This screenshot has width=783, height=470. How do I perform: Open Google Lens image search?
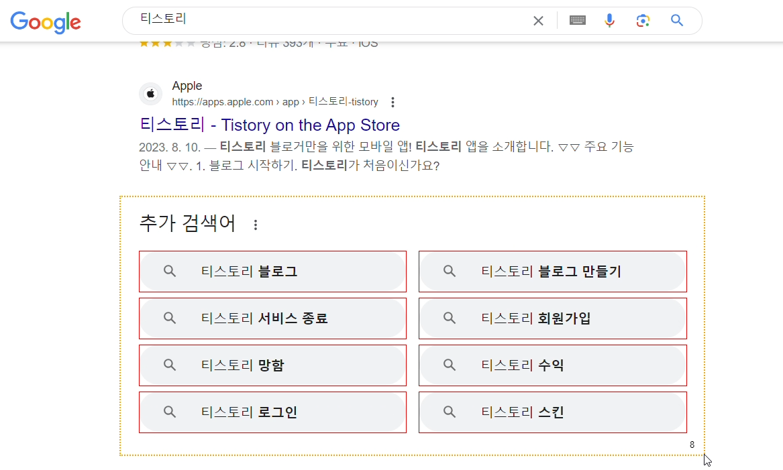[643, 21]
